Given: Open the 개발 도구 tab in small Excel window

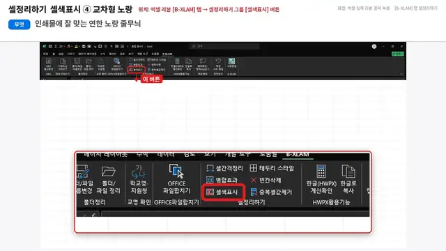Looking at the screenshot, I should [x=142, y=54].
